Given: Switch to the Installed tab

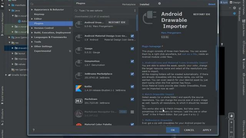Looking at the screenshot, I should (145, 4).
